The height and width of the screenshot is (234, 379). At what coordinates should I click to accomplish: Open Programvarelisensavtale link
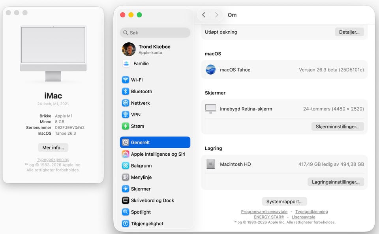(x=264, y=211)
